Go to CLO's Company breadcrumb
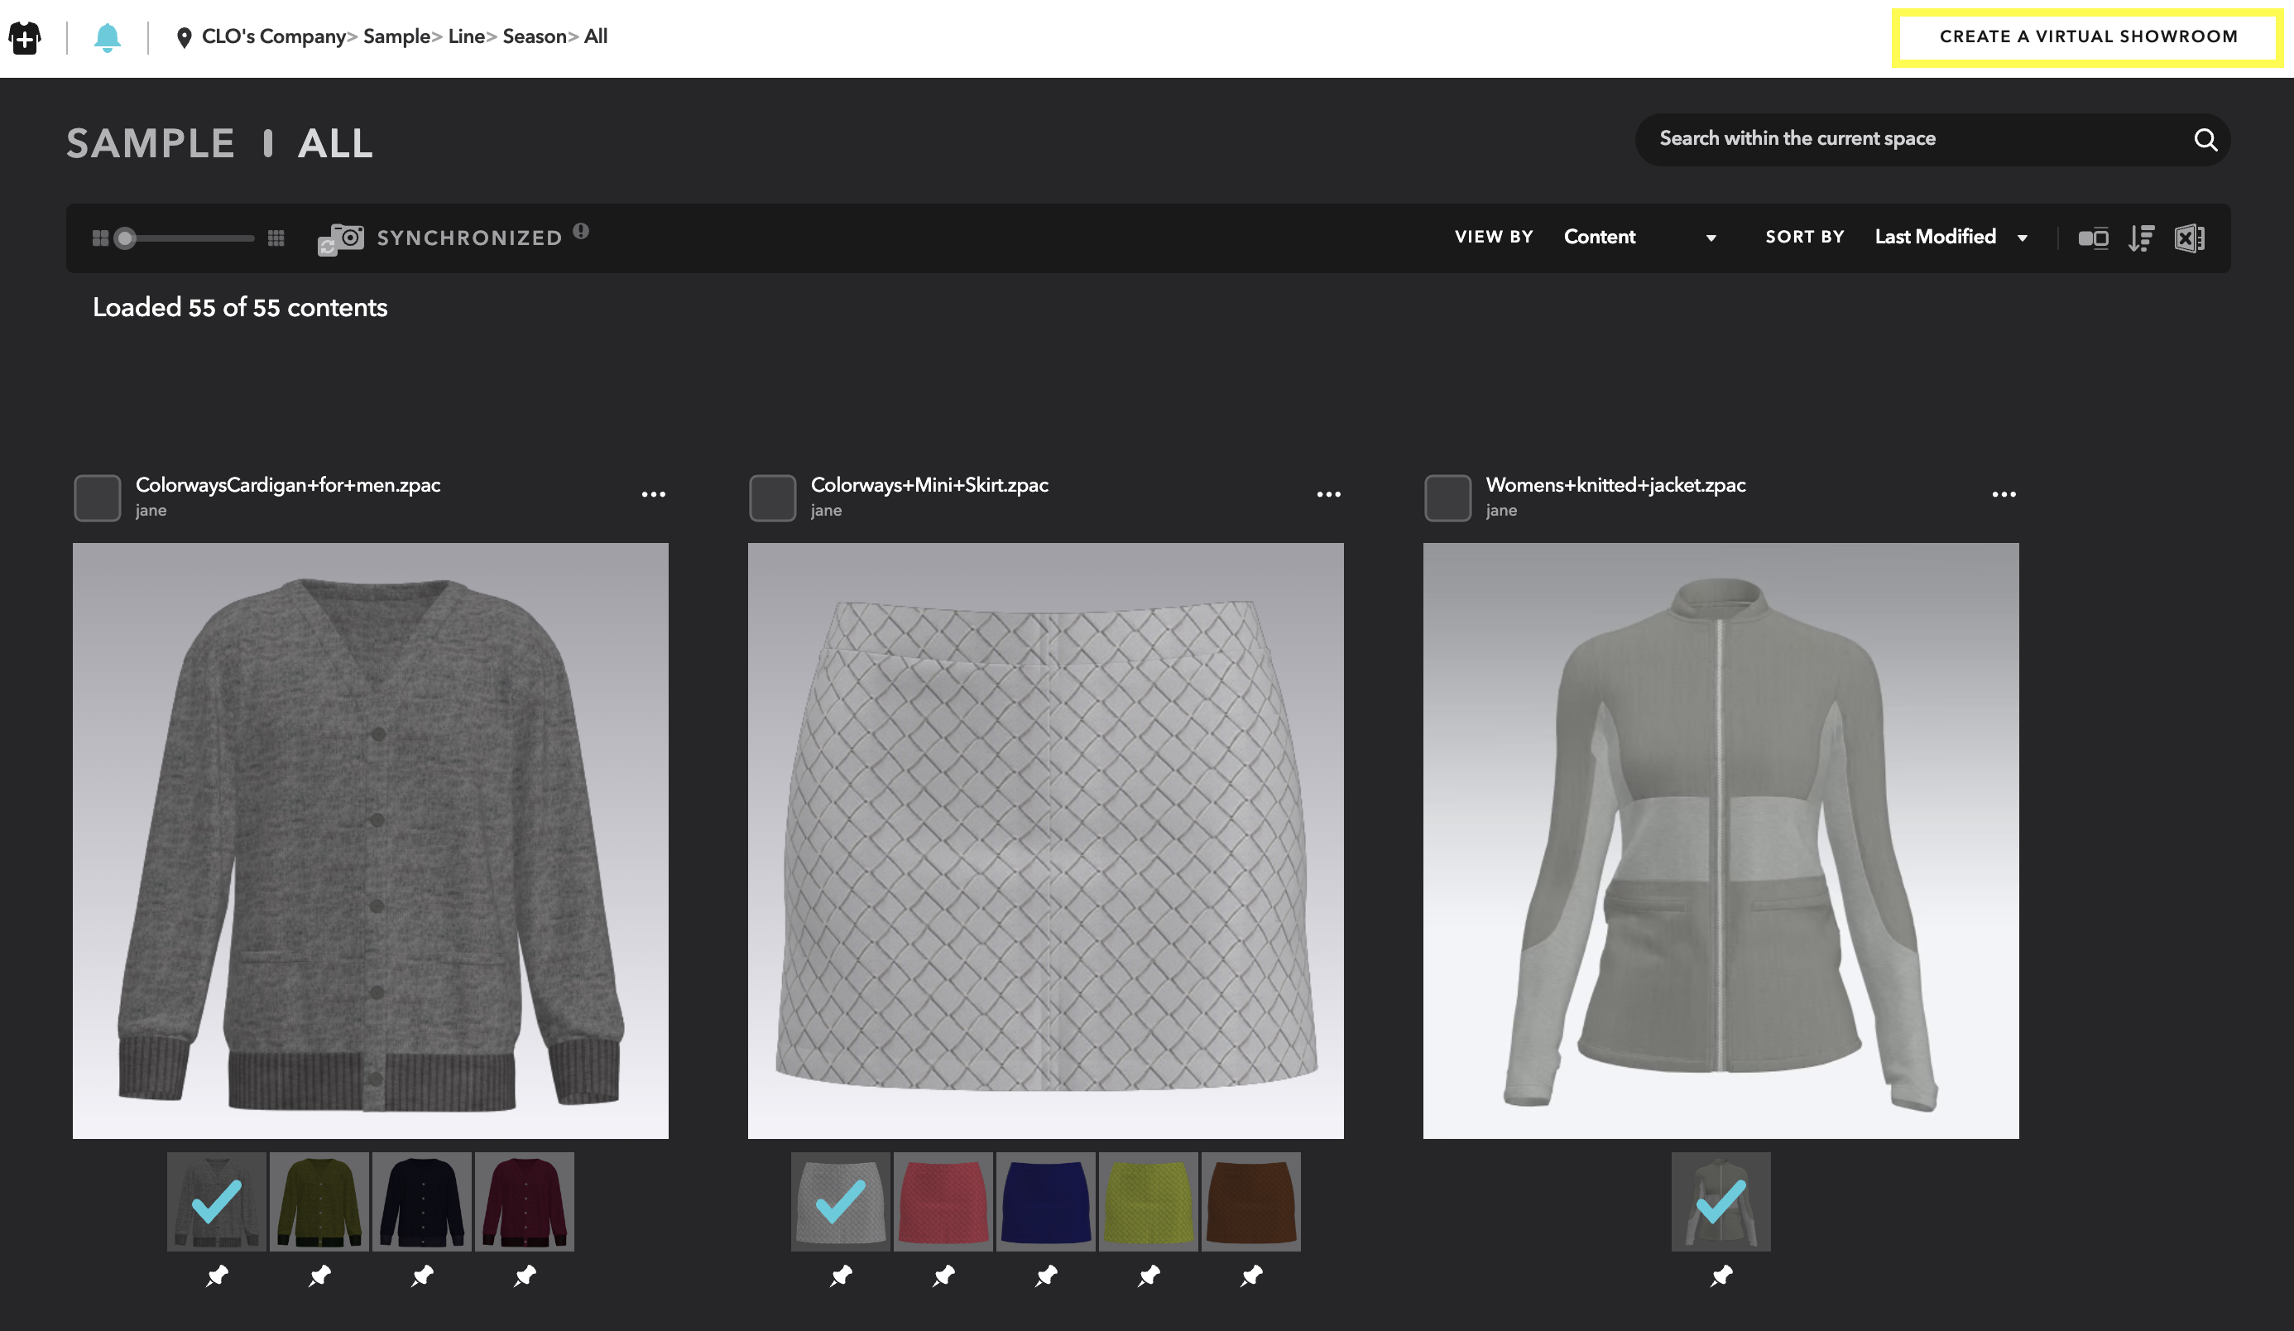 coord(274,36)
